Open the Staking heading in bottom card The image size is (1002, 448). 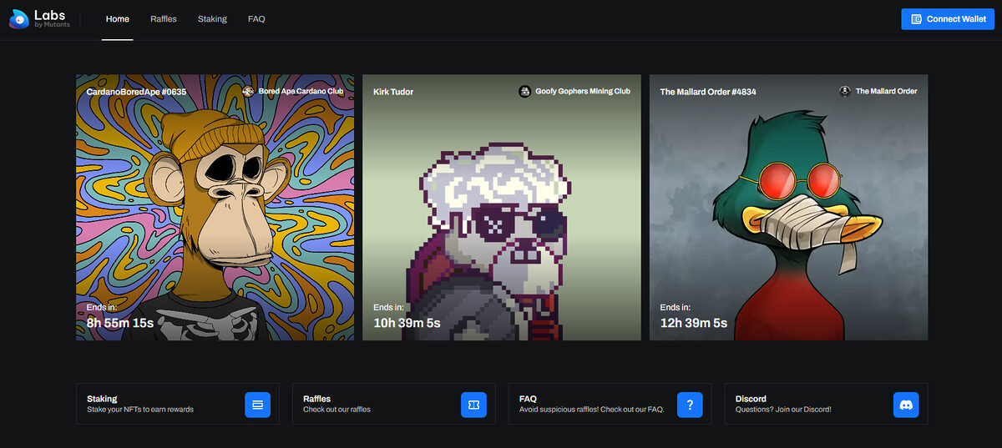coord(102,399)
